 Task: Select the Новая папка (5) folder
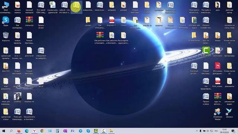pyautogui.click(x=229, y=38)
